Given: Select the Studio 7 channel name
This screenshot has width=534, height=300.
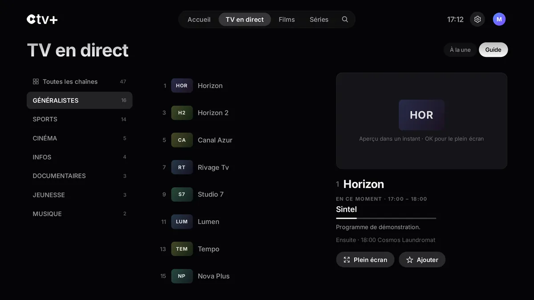Looking at the screenshot, I should pyautogui.click(x=210, y=195).
